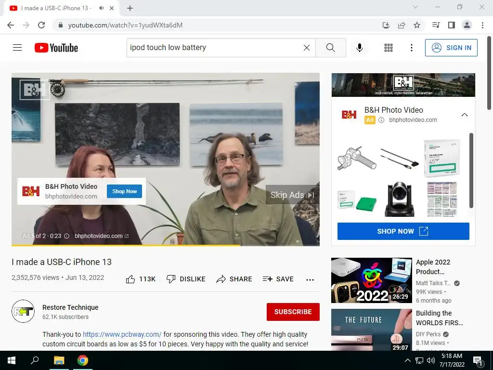Open Chrome three-dot menu

tap(482, 25)
